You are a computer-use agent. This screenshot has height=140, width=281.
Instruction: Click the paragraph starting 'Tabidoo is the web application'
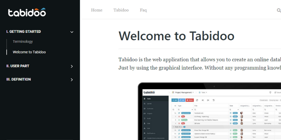click(x=200, y=64)
